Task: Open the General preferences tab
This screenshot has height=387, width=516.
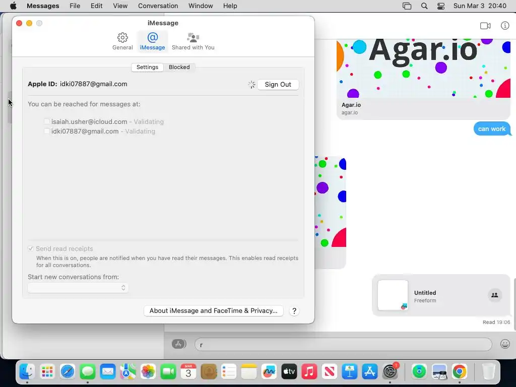Action: click(122, 41)
